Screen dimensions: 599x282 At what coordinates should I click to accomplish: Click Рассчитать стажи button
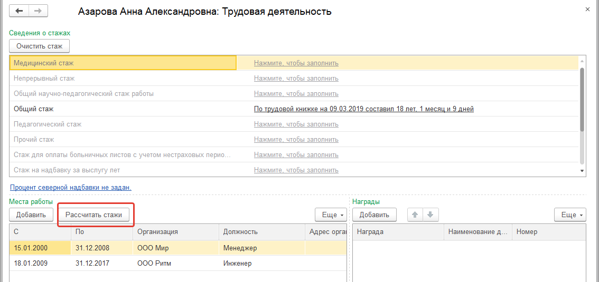pos(93,215)
